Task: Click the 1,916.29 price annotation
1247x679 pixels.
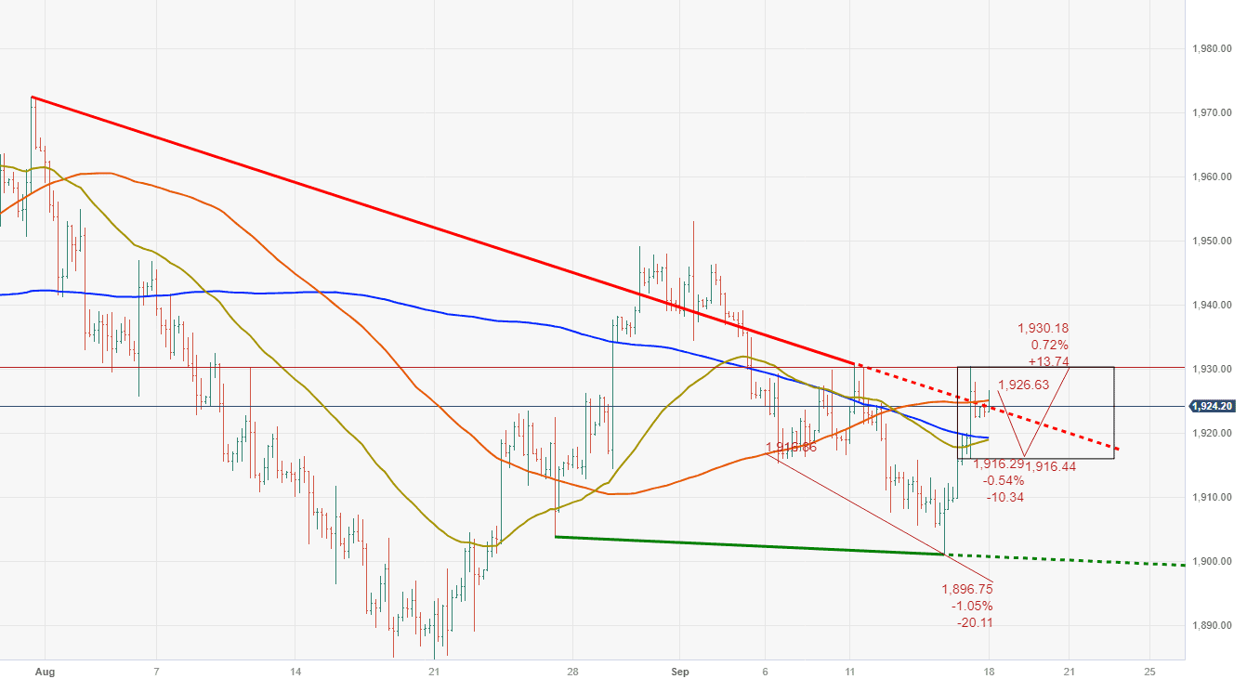Action: tap(998, 464)
